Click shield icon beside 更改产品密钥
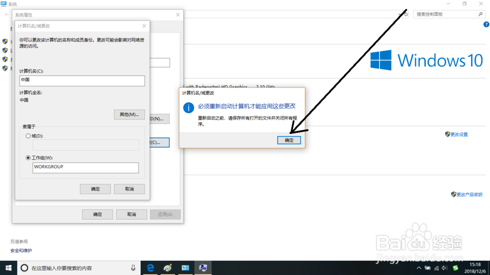 (454, 194)
